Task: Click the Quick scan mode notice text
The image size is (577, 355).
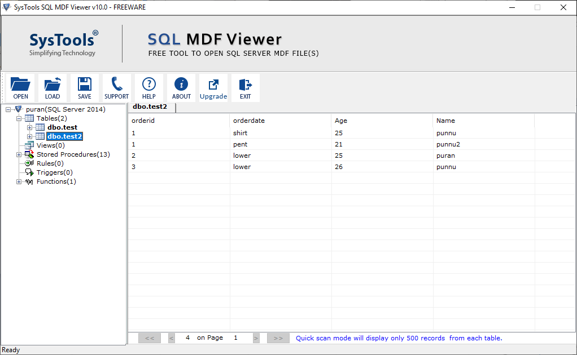Action: 399,338
